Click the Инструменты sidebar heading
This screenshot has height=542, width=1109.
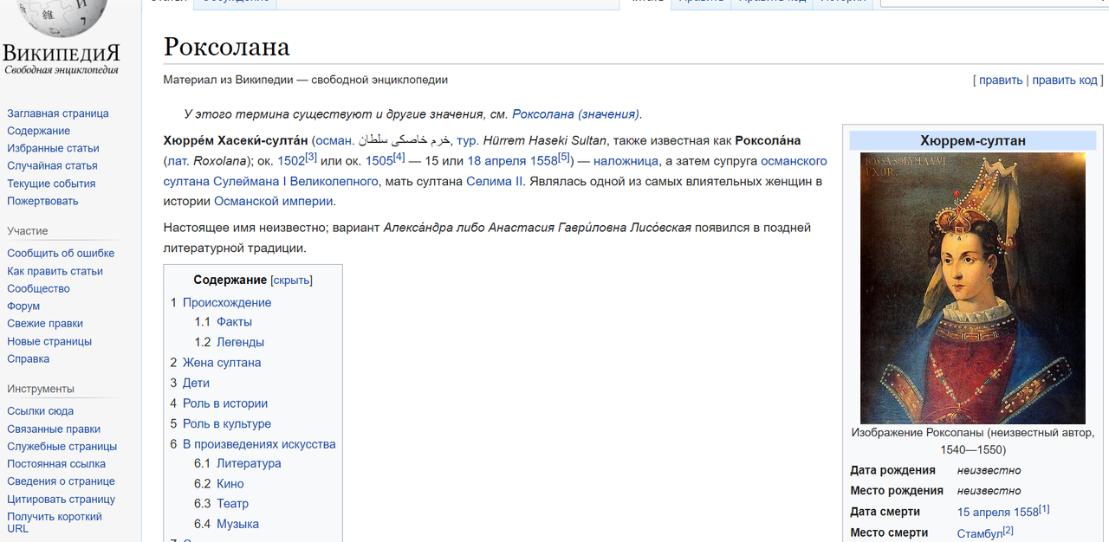pos(41,389)
